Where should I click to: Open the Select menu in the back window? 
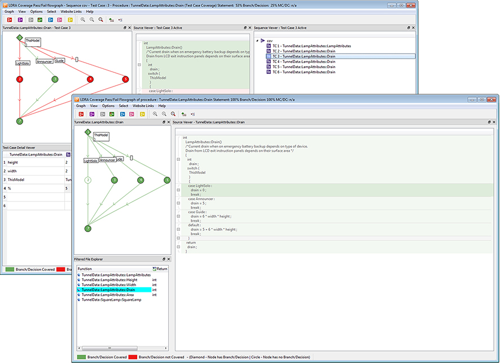(x=52, y=11)
